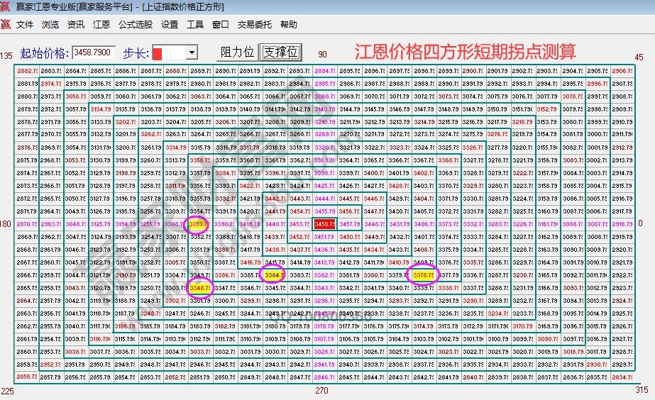Open the 工具 menu
The height and width of the screenshot is (400, 655).
(x=195, y=24)
